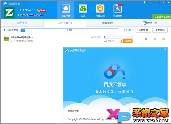This screenshot has height=124, width=171.
Task: Switch to 正在上传 tab
Action: click(x=22, y=23)
